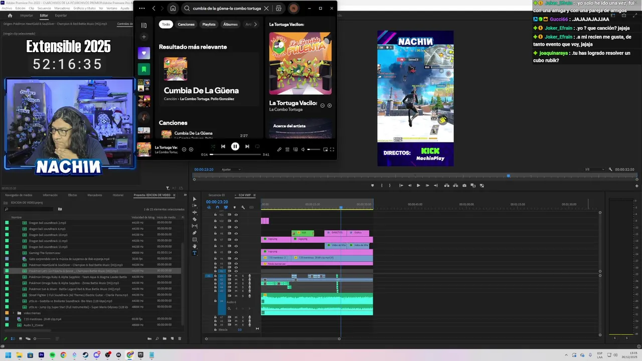Select the Ripple Edit tool

click(195, 213)
